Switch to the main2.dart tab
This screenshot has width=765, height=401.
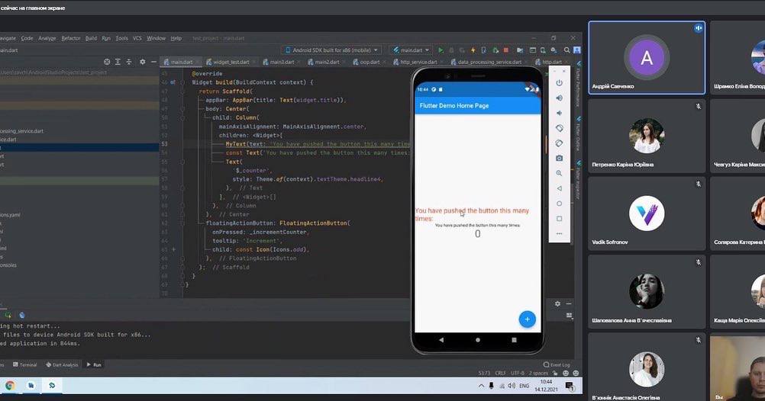(327, 62)
